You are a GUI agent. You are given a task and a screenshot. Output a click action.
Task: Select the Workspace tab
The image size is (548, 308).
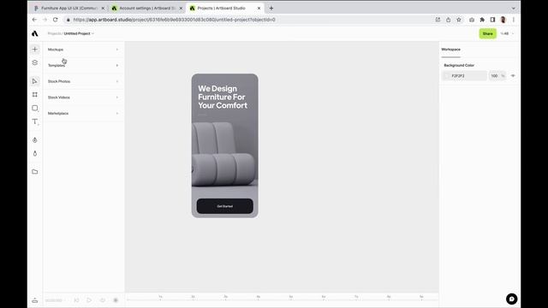(x=451, y=50)
